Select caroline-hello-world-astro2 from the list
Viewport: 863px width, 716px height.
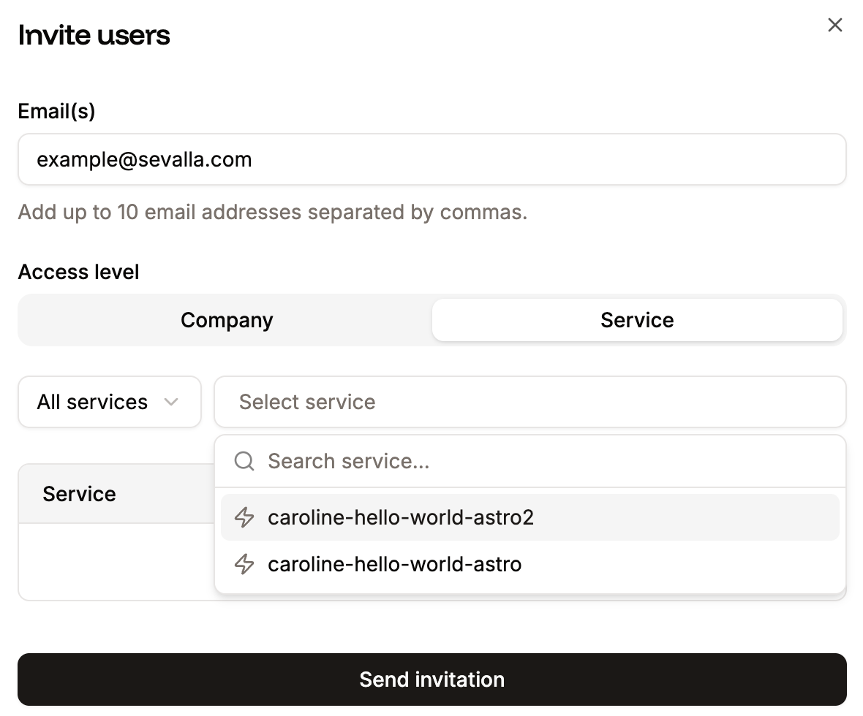[401, 517]
